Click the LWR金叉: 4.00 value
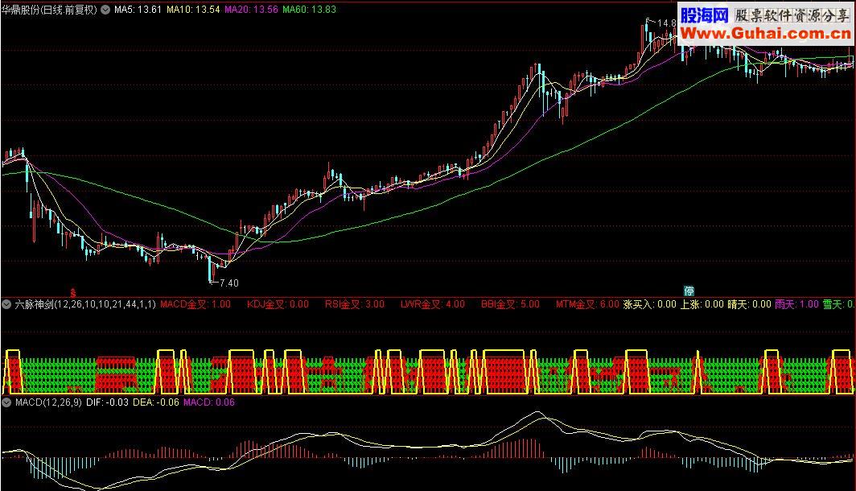856x491 pixels. [433, 304]
